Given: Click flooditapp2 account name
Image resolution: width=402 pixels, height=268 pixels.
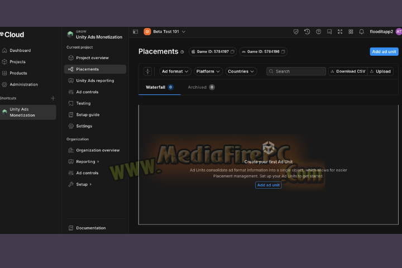Looking at the screenshot, I should 381,31.
